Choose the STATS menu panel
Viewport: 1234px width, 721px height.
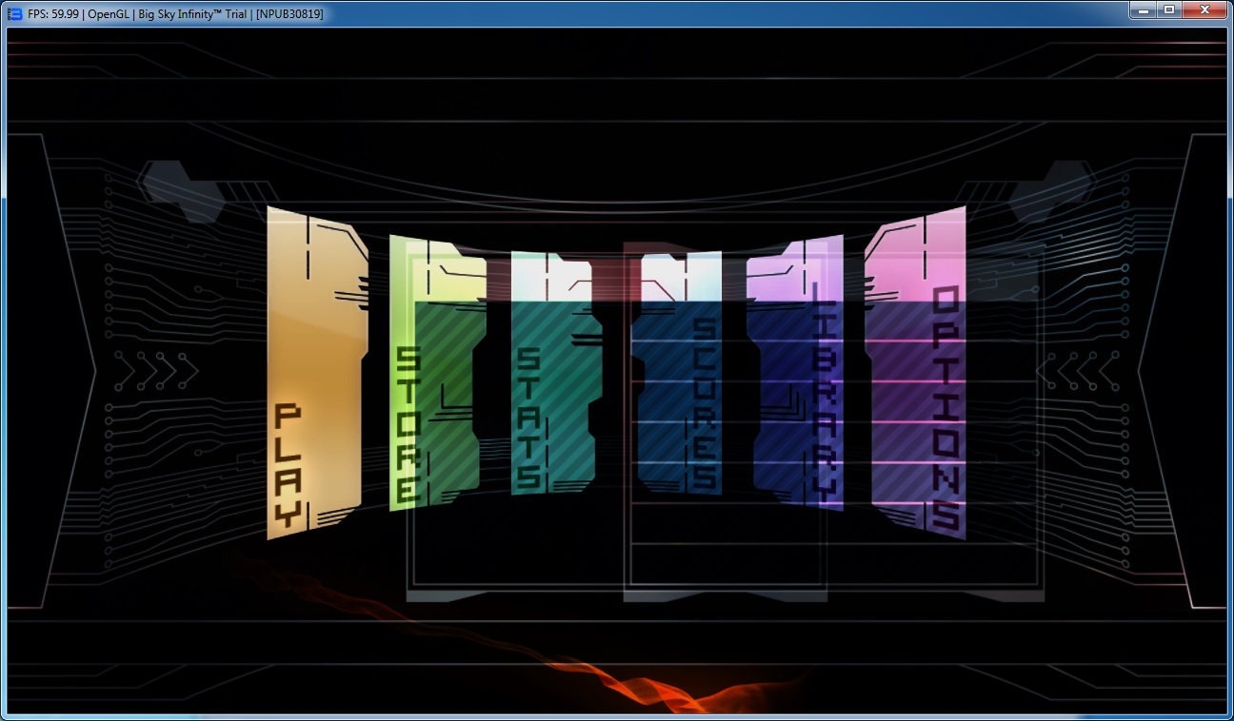557,373
